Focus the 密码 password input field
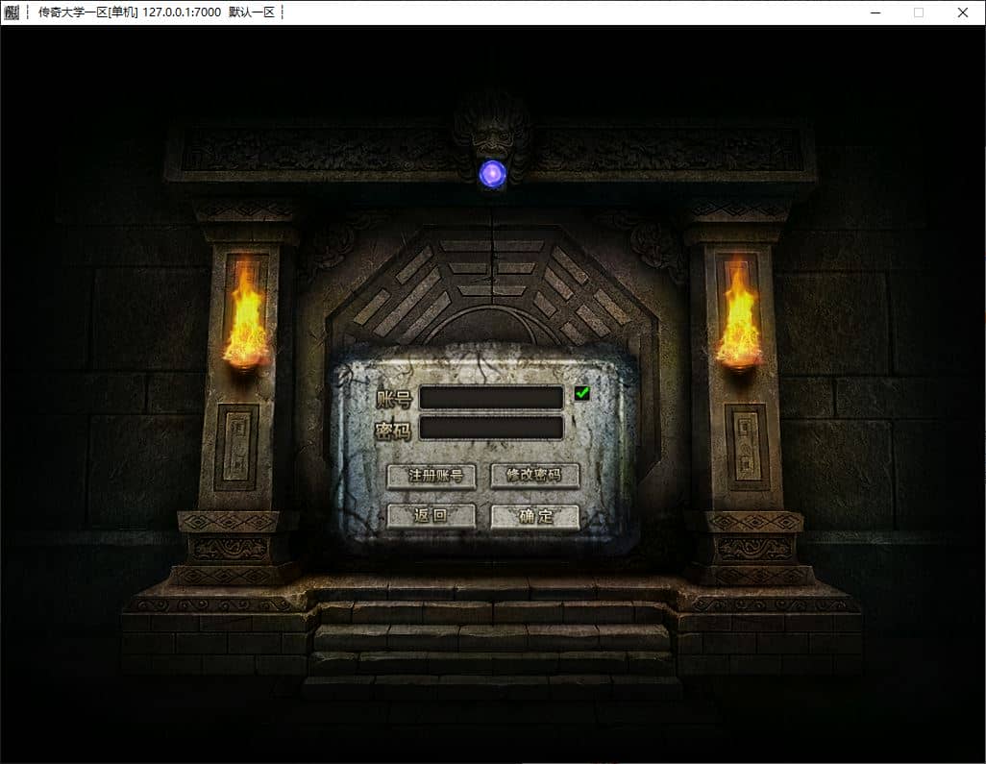Image resolution: width=986 pixels, height=764 pixels. (491, 429)
